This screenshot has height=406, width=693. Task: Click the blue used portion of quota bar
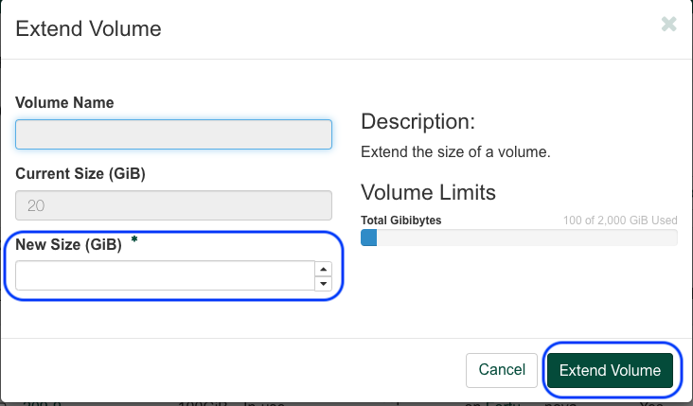pyautogui.click(x=368, y=238)
